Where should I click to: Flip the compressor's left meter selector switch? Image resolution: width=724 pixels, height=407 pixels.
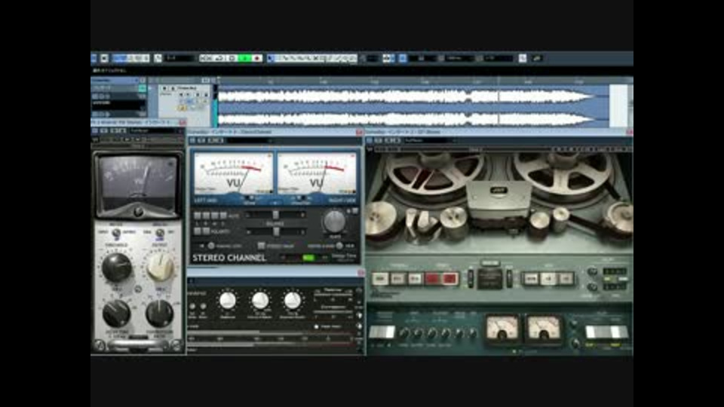pos(116,233)
